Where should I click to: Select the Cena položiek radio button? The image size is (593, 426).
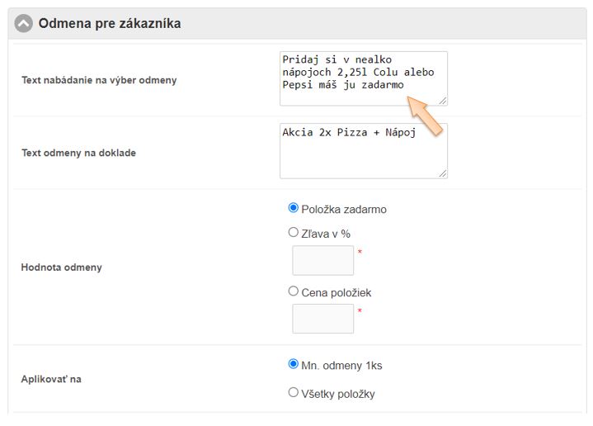(294, 291)
